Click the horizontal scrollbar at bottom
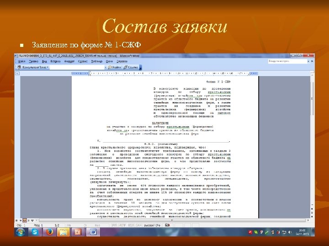The height and width of the screenshot is (246, 329). [172, 220]
